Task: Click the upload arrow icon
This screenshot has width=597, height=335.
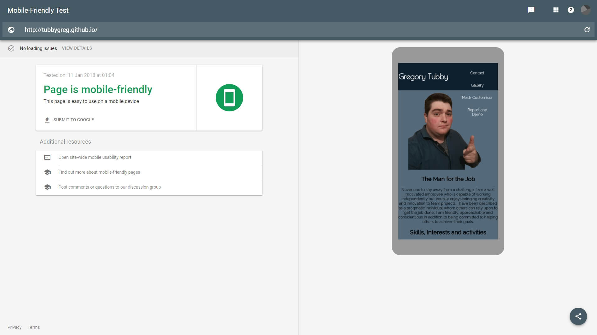Action: (x=47, y=120)
